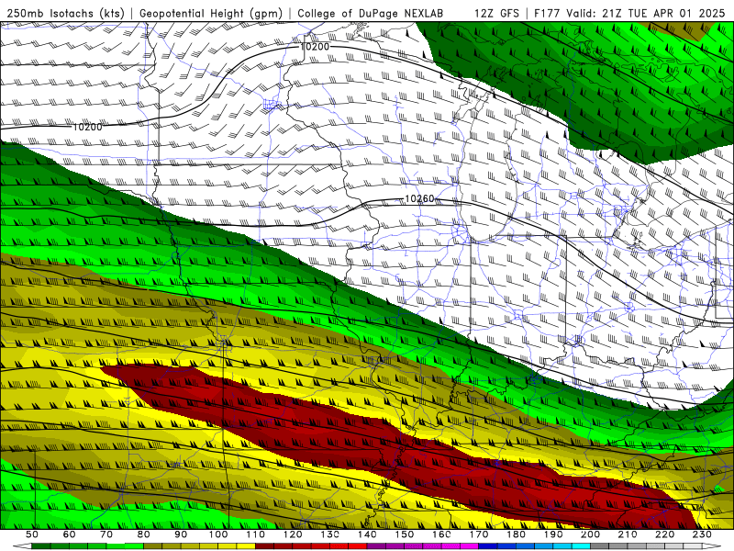
Task: Click the 200 knot scale label
Action: [590, 534]
